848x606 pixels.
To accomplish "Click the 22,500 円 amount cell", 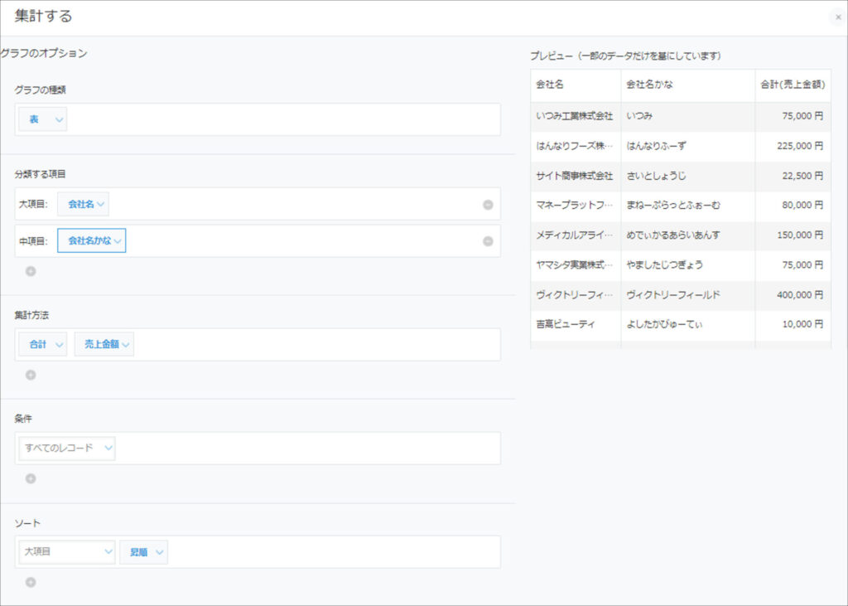I will 793,176.
